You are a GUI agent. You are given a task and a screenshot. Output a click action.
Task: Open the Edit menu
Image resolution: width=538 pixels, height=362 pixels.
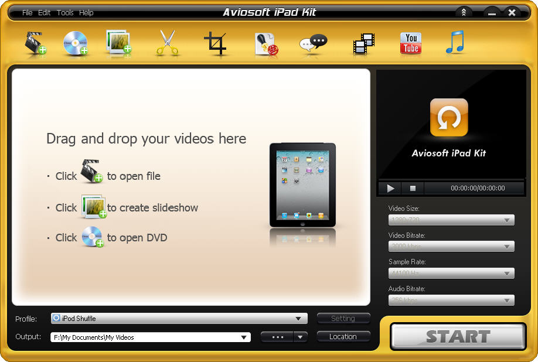click(45, 13)
